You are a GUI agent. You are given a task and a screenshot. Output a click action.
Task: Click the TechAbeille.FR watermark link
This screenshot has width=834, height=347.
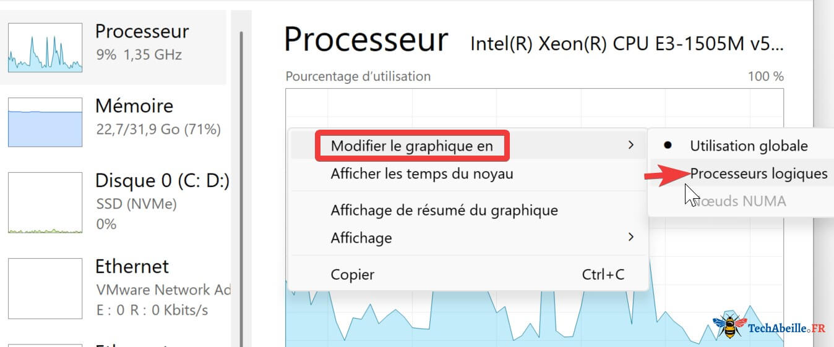[786, 329]
